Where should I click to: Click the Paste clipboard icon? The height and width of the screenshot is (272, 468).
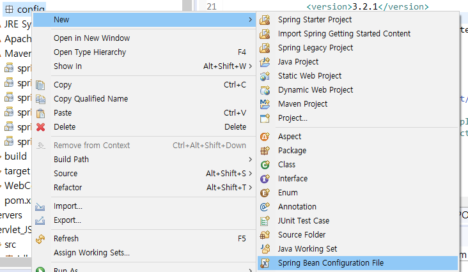pyautogui.click(x=40, y=113)
